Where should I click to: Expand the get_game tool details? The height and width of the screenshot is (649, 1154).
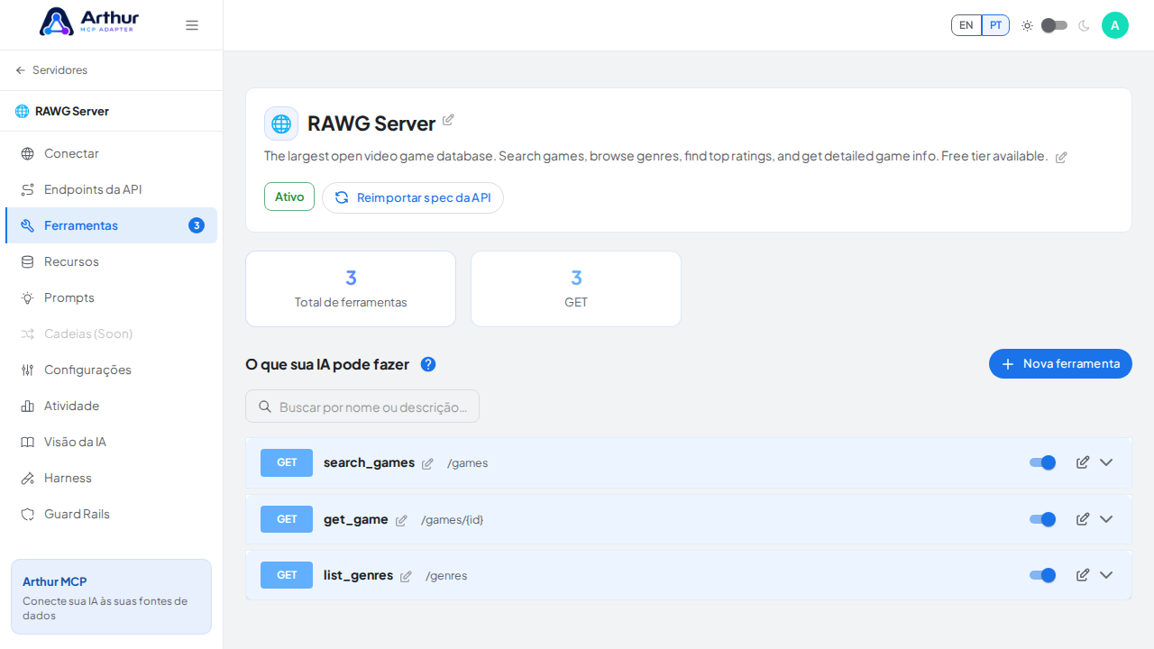coord(1106,519)
